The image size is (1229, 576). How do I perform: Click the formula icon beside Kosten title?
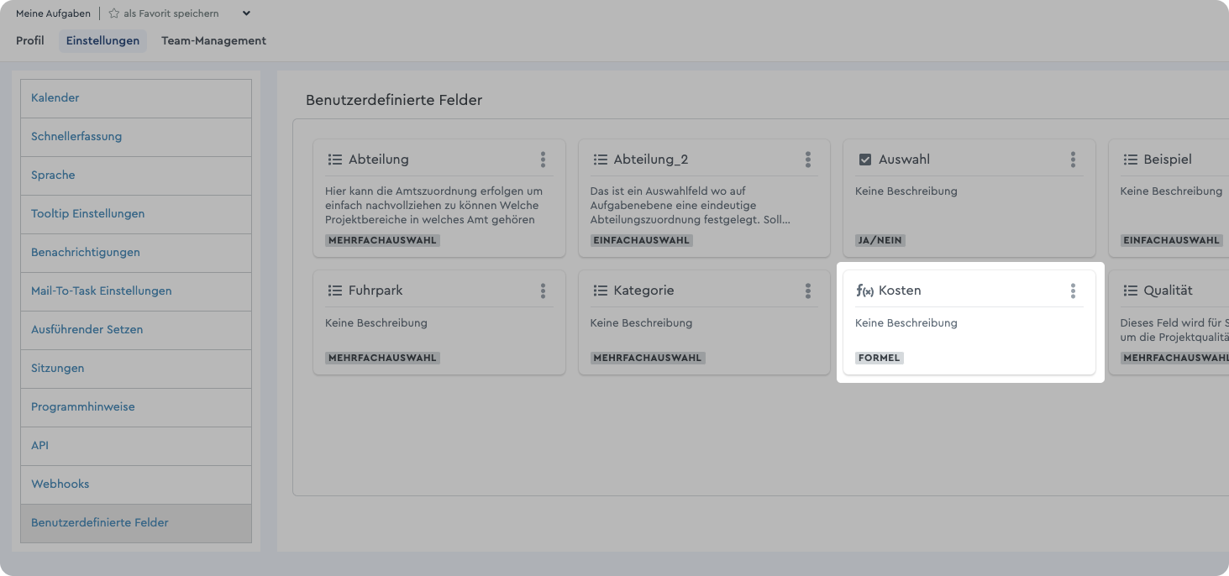[865, 291]
